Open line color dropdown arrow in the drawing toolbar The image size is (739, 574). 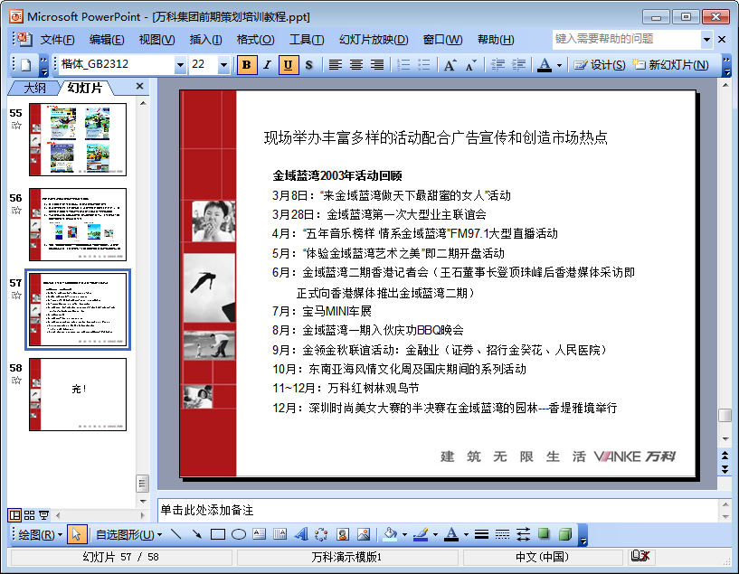435,534
